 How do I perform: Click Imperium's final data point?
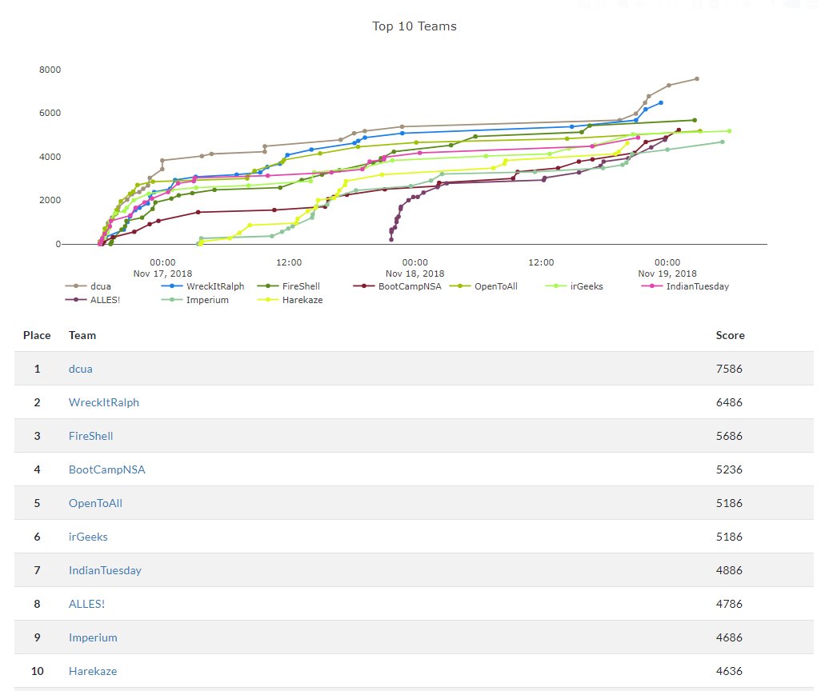tap(722, 142)
